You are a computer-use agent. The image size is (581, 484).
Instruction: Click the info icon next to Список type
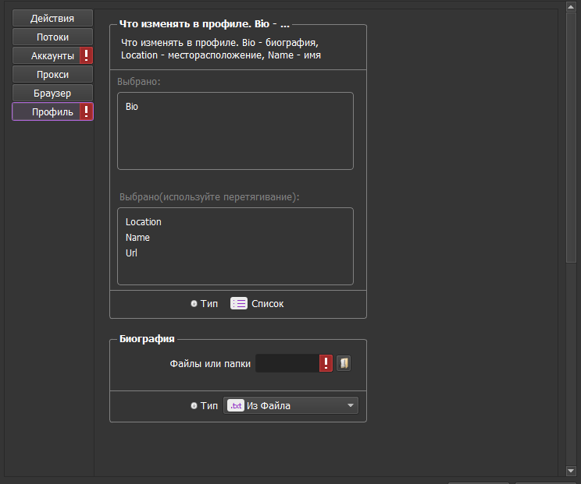click(x=194, y=304)
